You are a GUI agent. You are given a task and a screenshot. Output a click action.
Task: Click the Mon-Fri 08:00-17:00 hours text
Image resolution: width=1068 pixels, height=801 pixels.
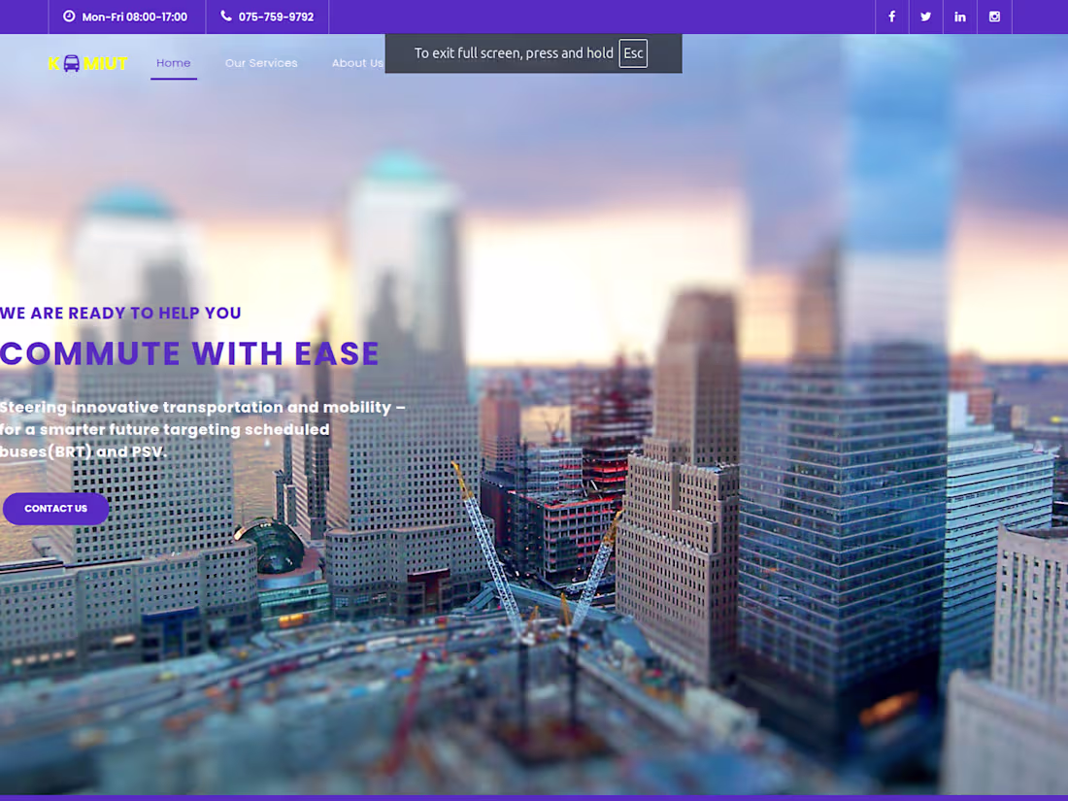[134, 17]
